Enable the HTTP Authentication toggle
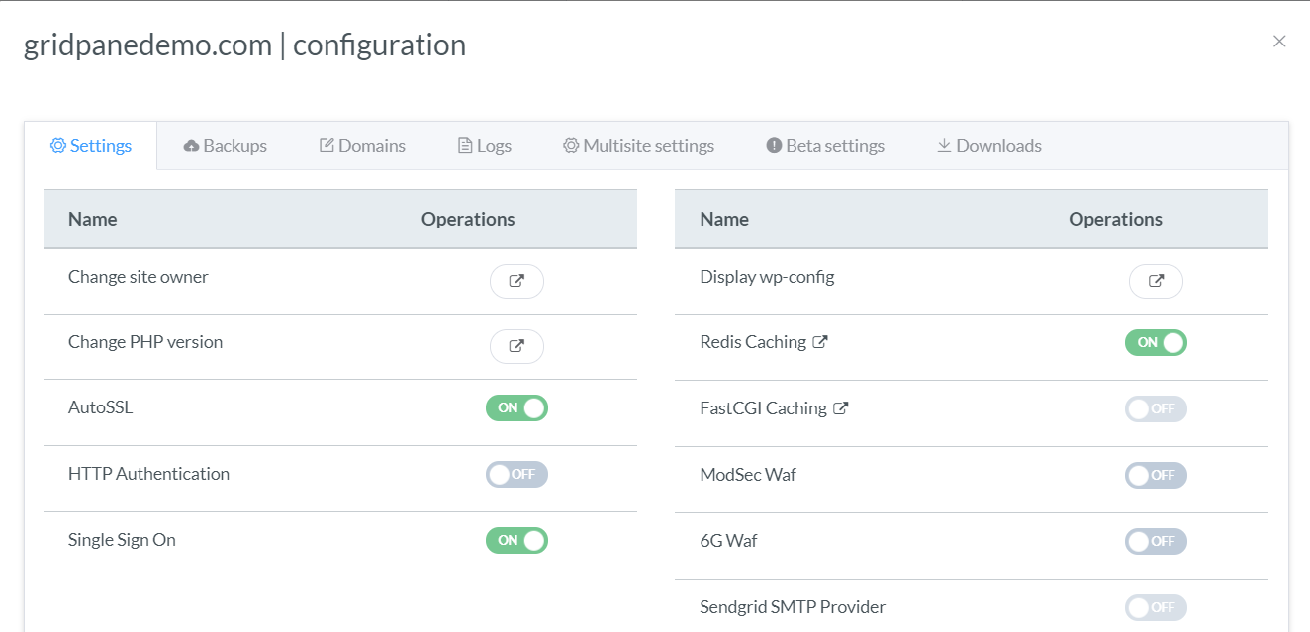1310x632 pixels. [516, 474]
